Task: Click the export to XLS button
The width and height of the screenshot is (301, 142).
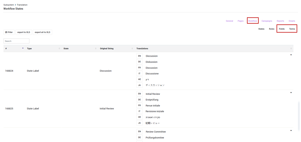Action: [24, 32]
